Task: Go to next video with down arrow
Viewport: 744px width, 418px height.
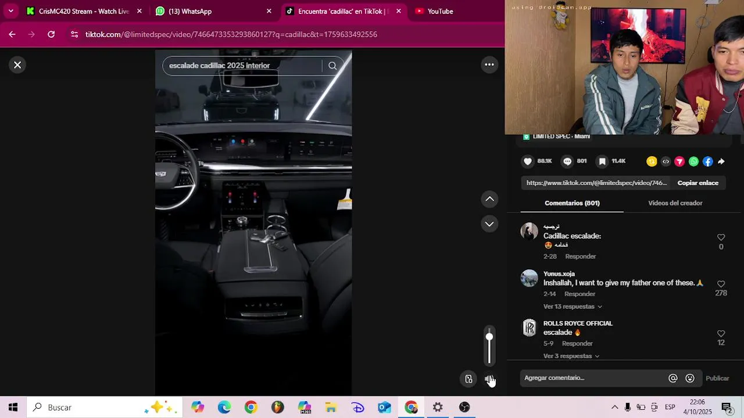Action: pos(489,224)
